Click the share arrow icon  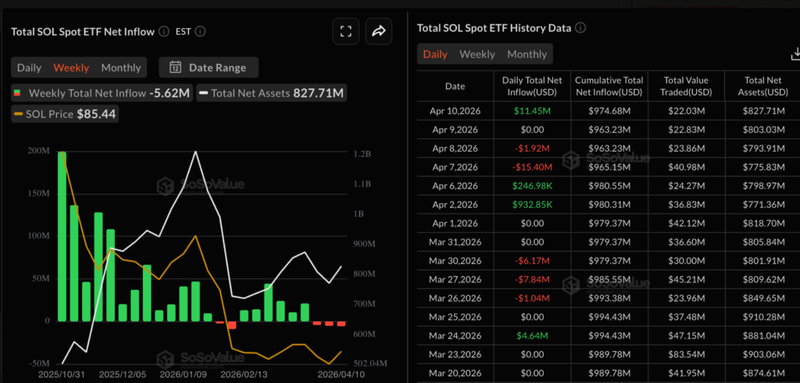tap(379, 31)
